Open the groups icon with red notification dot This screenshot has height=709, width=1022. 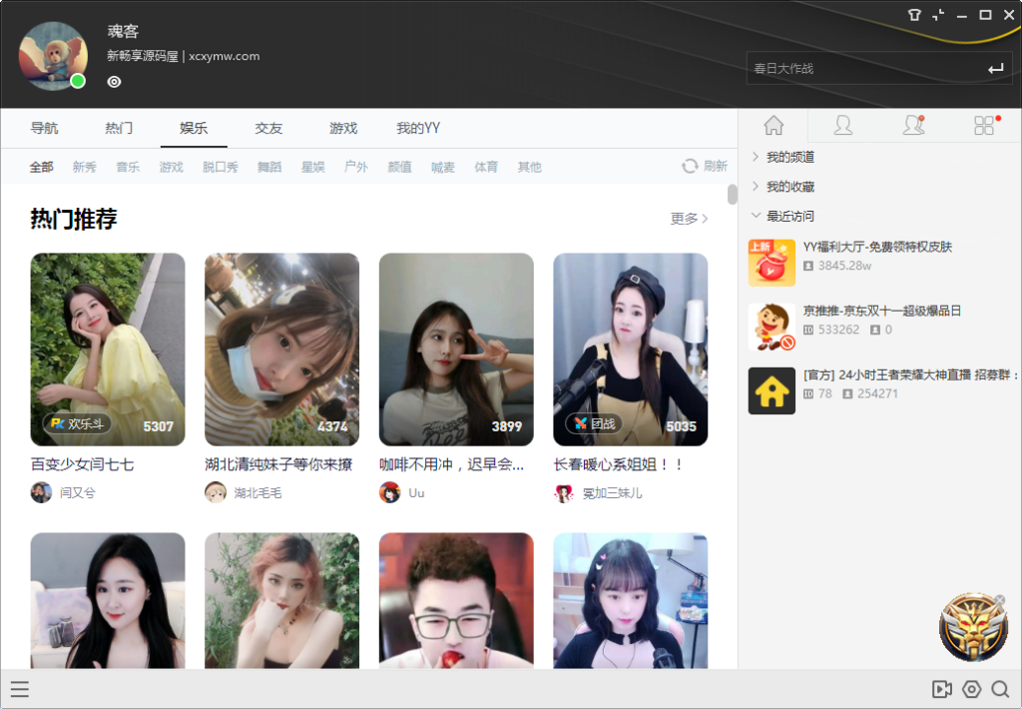click(x=911, y=125)
